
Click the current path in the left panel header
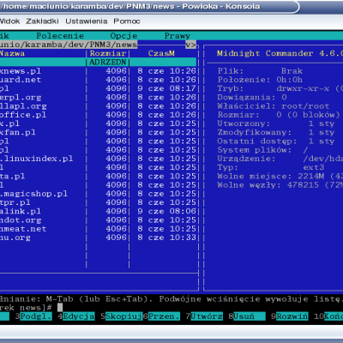69,45
